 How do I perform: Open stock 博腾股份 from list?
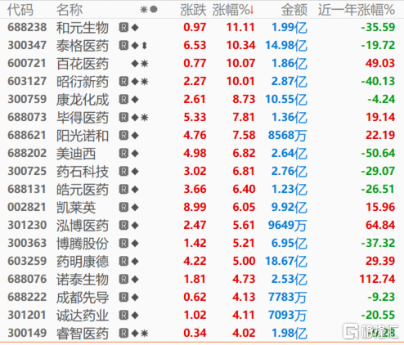click(83, 244)
